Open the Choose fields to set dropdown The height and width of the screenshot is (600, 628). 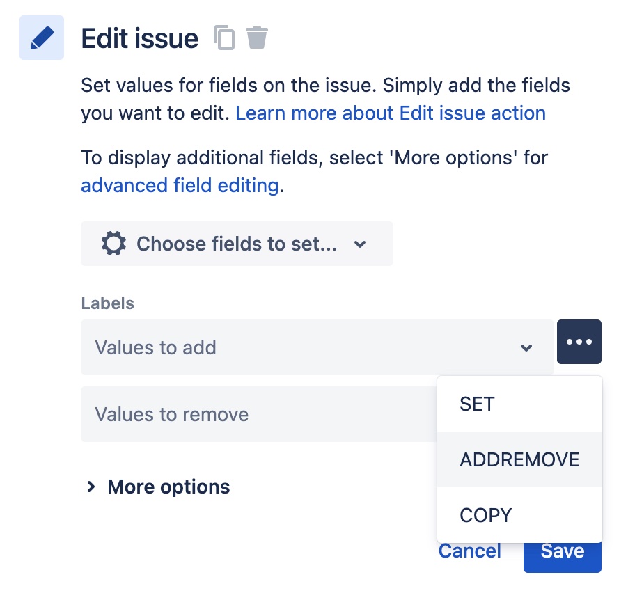point(237,244)
